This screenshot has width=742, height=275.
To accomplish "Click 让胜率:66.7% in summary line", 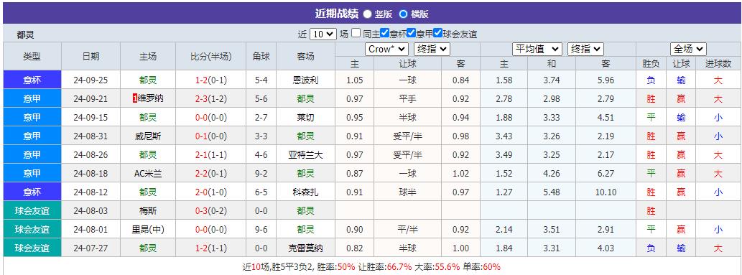I will tap(385, 267).
